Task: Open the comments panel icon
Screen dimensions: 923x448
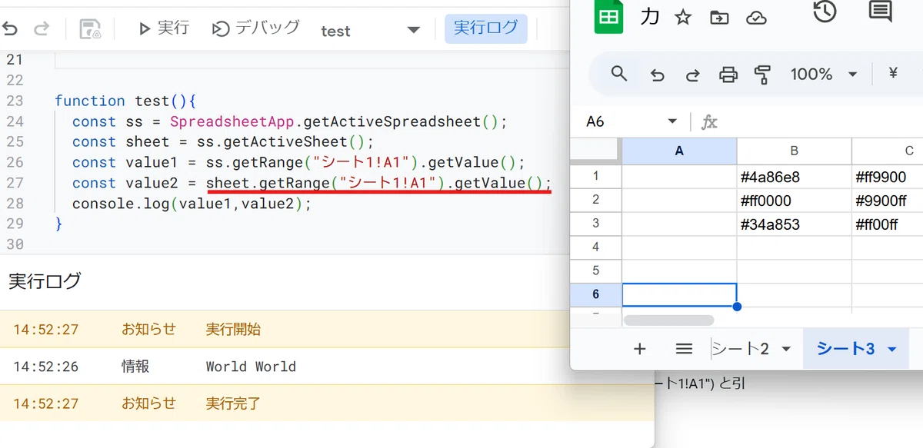Action: point(880,12)
